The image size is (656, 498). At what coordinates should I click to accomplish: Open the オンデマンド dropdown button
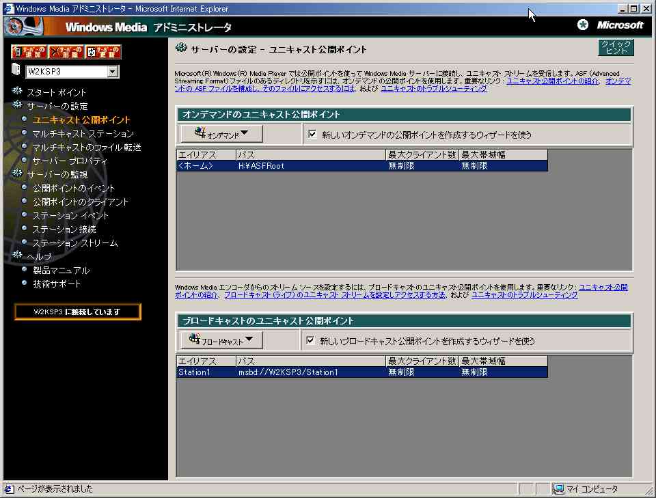[221, 134]
